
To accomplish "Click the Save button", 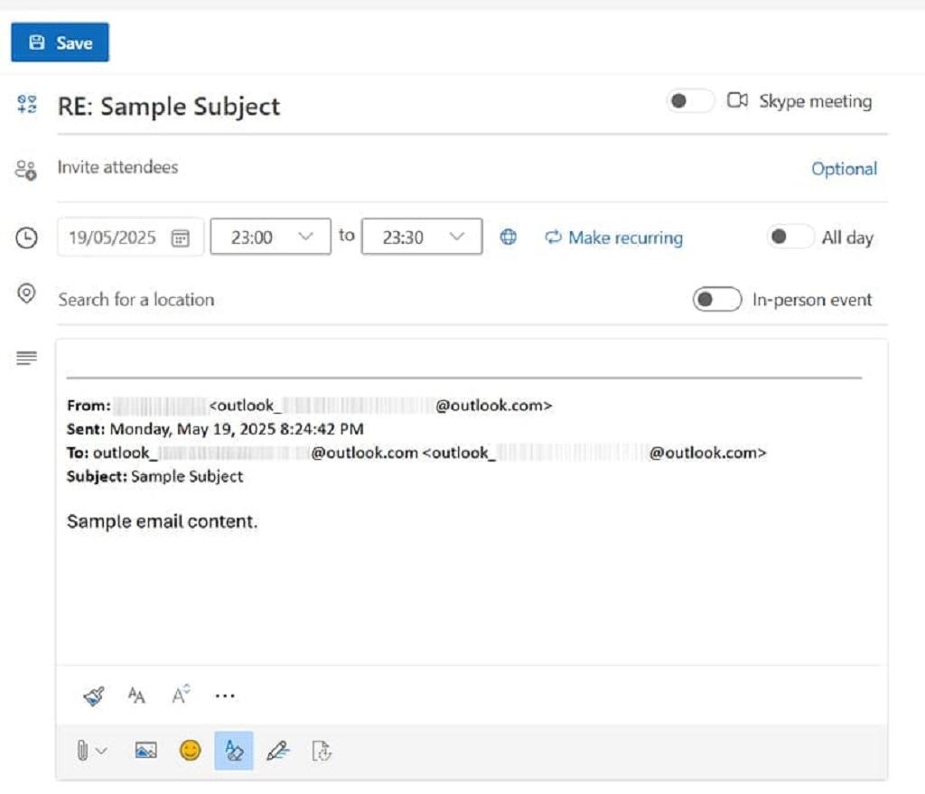I will [61, 42].
